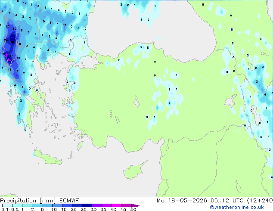Click the '40' legend scale label
This screenshot has width=273, height=211.
[x=113, y=209]
